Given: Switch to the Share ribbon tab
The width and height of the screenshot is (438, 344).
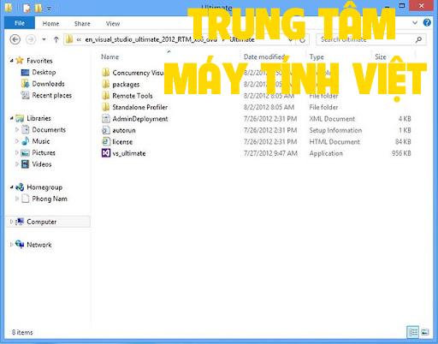Looking at the screenshot, I should [82, 24].
